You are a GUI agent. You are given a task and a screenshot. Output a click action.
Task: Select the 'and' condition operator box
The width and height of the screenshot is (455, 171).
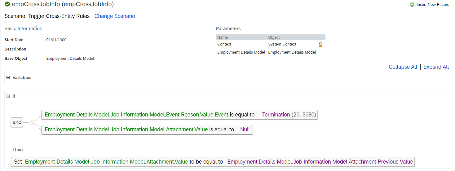pos(17,122)
